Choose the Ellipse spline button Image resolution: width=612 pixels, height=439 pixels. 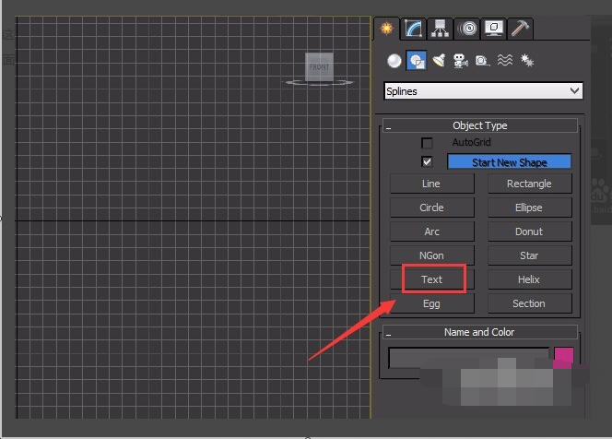coord(530,208)
